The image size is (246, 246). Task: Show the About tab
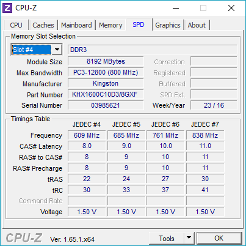click(x=197, y=25)
